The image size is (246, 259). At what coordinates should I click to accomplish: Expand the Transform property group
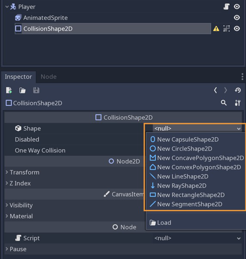(6, 172)
